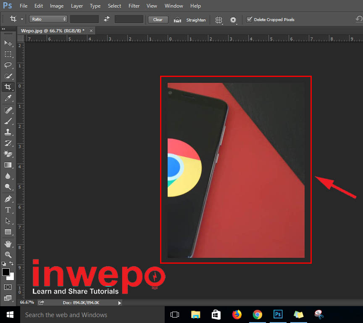Expand the crop settings gear menu
Screen dimensions: 363x323
(x=233, y=20)
